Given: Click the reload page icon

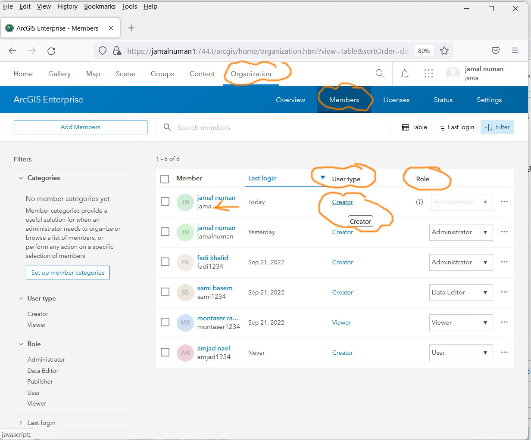Looking at the screenshot, I should pos(51,50).
